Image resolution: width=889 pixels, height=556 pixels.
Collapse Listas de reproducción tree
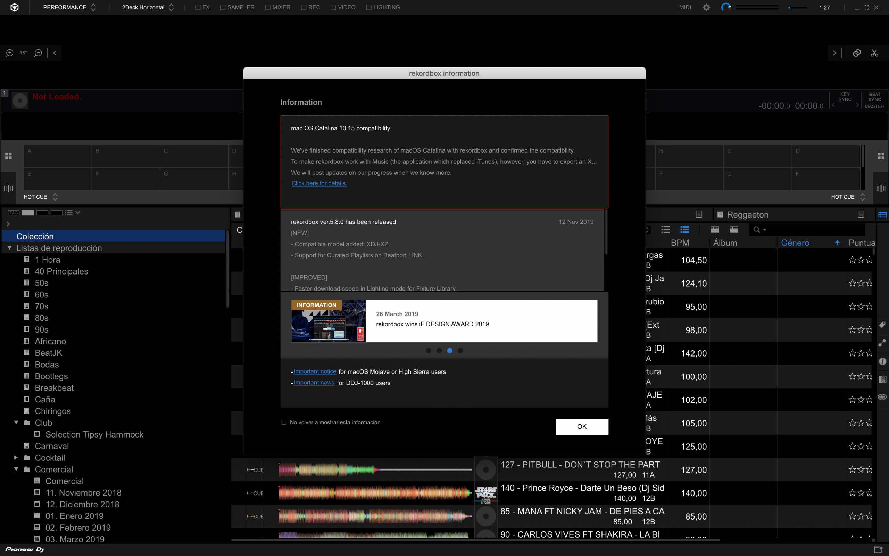coord(10,248)
